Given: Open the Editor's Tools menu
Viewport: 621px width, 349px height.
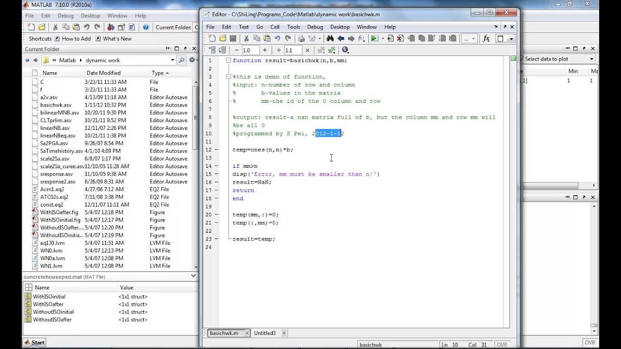Looking at the screenshot, I should (x=294, y=27).
